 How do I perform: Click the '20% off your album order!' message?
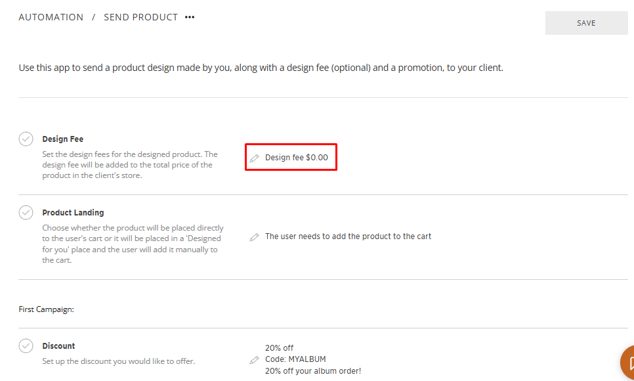coord(312,371)
